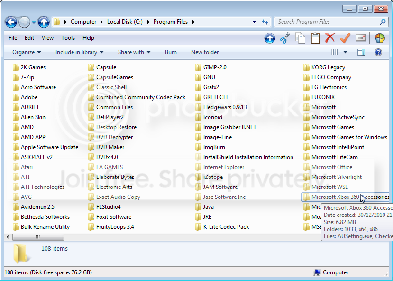Toggle the preview pane icon

pos(361,52)
